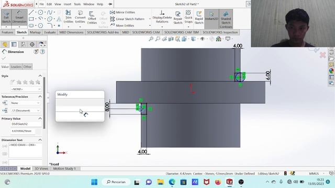The image size is (335, 188).
Task: Click the Repair Sketch tool
Action: click(x=178, y=17)
